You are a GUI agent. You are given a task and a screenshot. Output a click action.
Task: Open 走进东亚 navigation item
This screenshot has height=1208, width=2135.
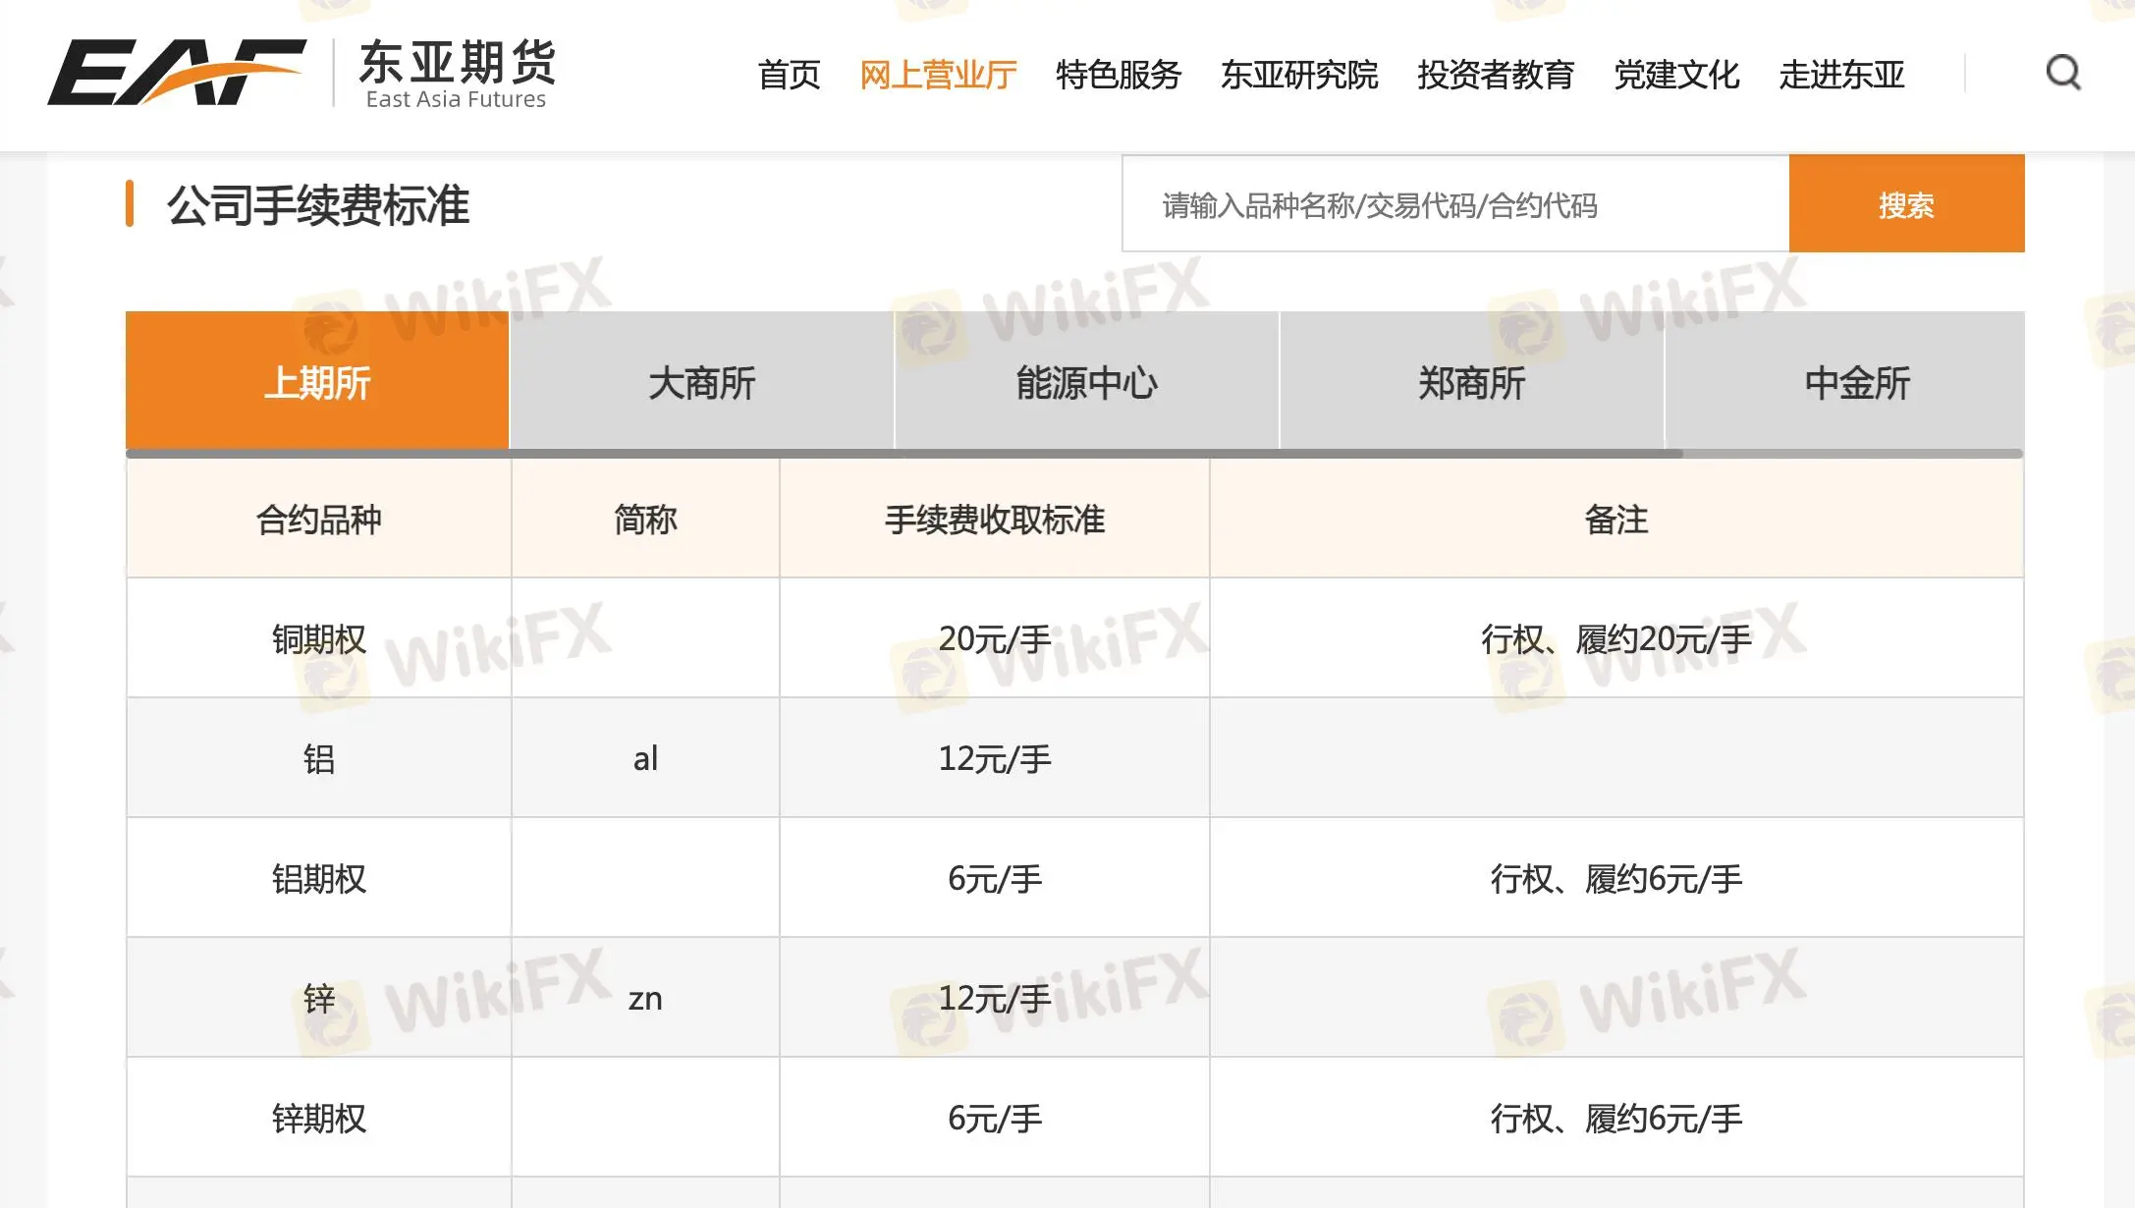tap(1841, 75)
